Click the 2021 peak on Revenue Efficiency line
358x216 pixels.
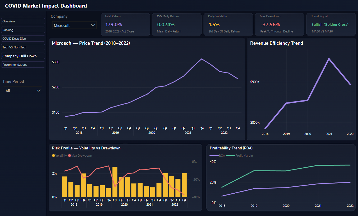[x=329, y=59]
